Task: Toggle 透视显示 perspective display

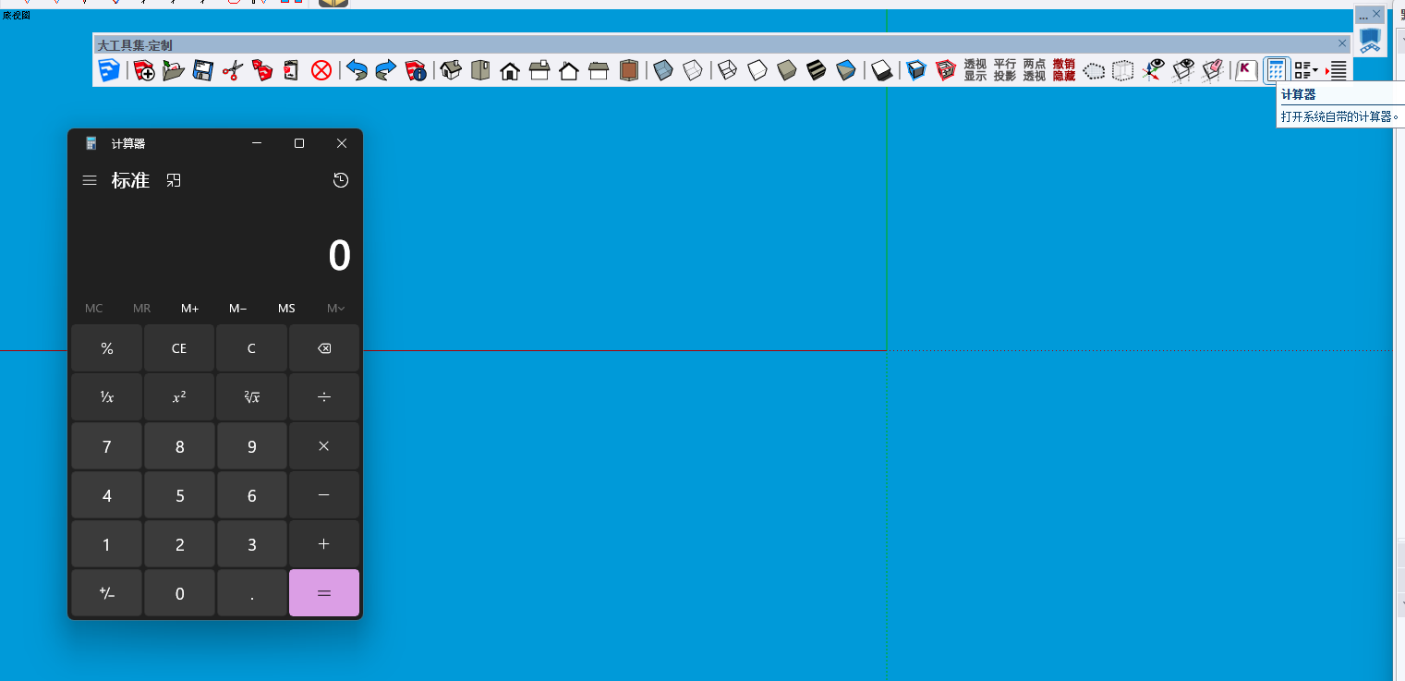Action: click(975, 70)
